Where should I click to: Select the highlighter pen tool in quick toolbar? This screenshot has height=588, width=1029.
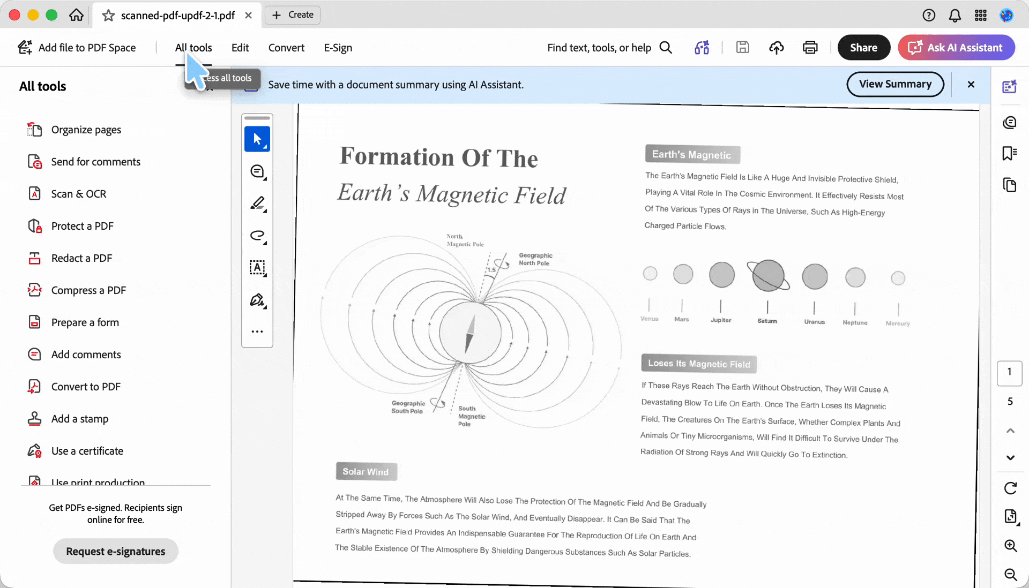pyautogui.click(x=257, y=203)
